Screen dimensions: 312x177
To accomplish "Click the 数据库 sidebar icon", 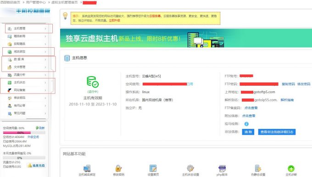I will 10,60.
